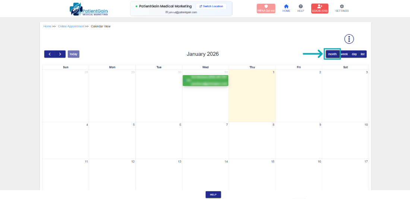Select day number 12 on the calendar

(133, 162)
